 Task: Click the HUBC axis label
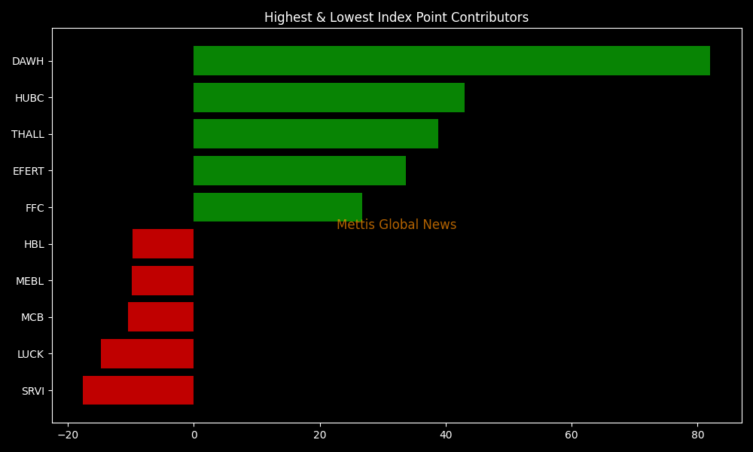[x=29, y=98]
